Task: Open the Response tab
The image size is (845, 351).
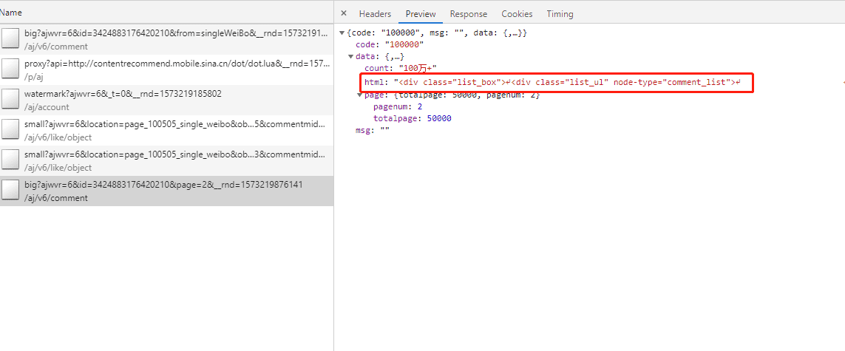Action: [x=469, y=14]
